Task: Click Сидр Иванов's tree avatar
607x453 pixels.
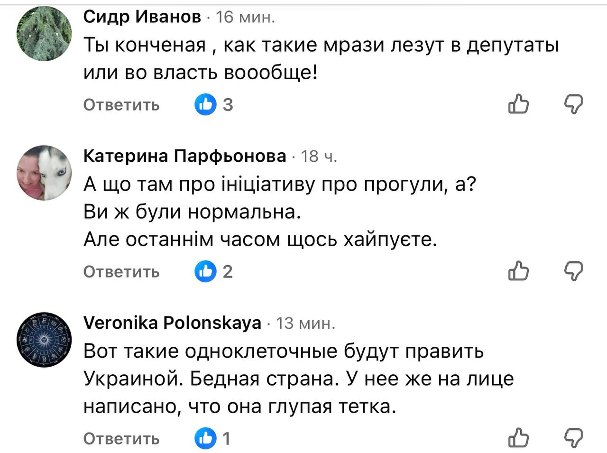Action: coord(44,34)
